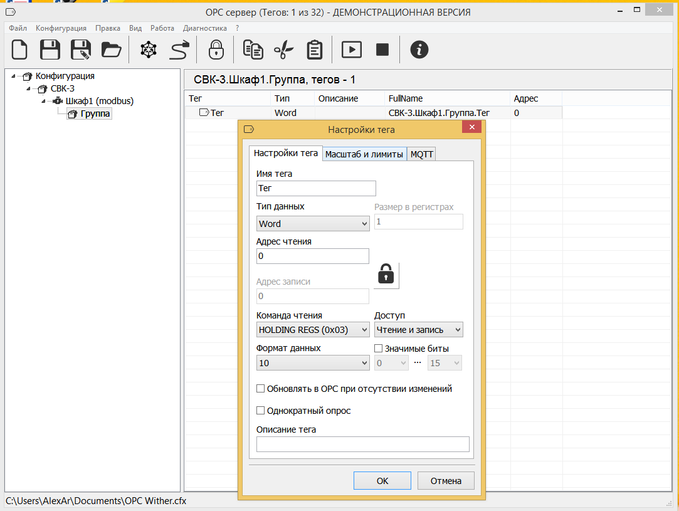Select Шкаф1 (modbus) tree item
This screenshot has width=679, height=511.
[x=100, y=102]
